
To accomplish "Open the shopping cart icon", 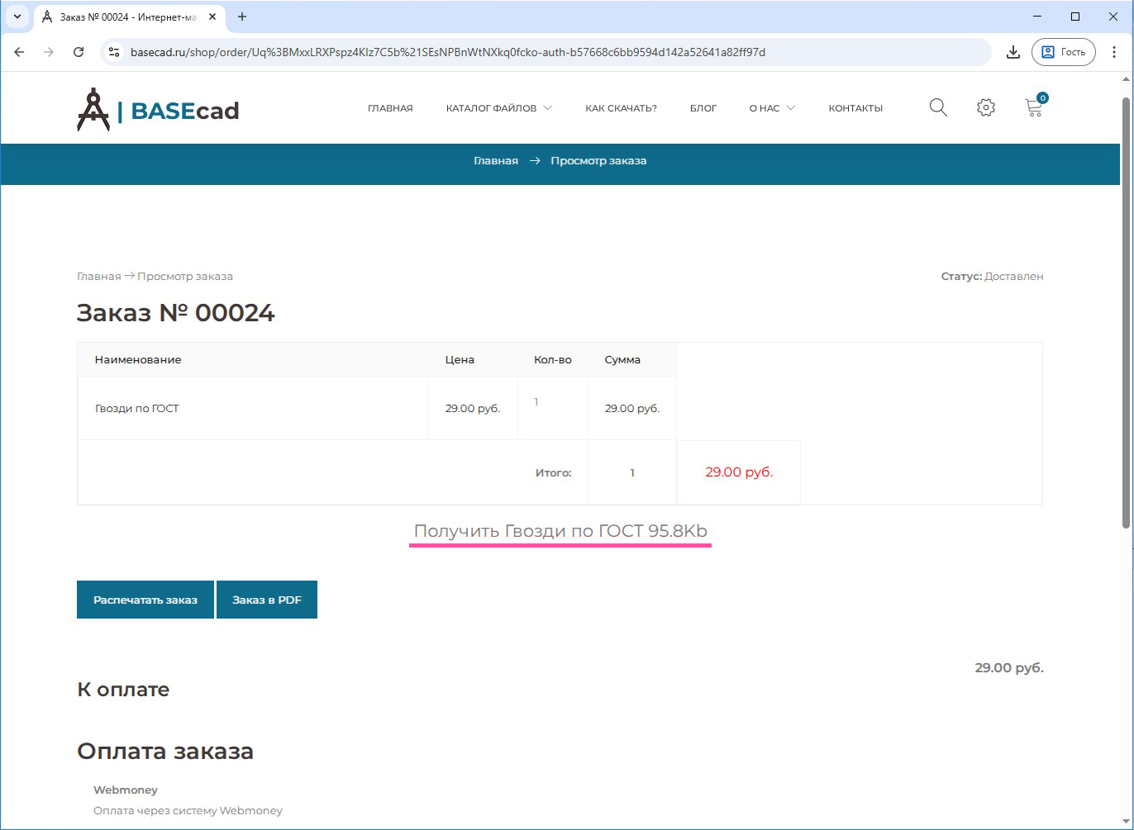I will [x=1033, y=107].
